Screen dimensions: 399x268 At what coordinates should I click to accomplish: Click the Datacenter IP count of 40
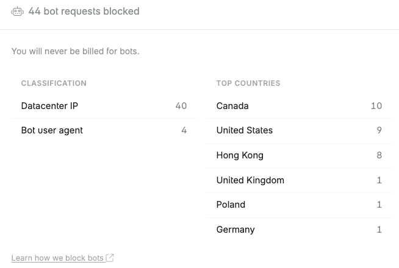[181, 106]
